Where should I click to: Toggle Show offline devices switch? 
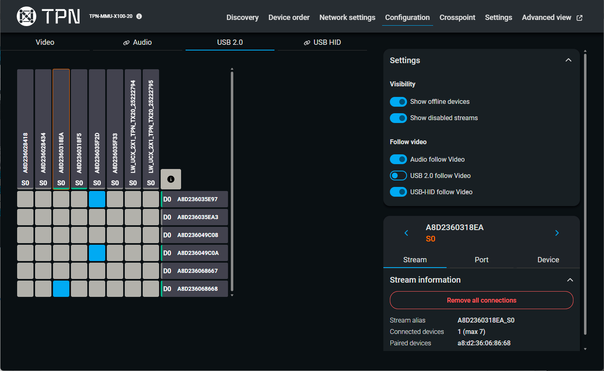coord(398,102)
